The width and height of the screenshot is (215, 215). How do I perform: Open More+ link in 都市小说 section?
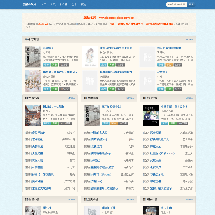[x=71, y=98]
